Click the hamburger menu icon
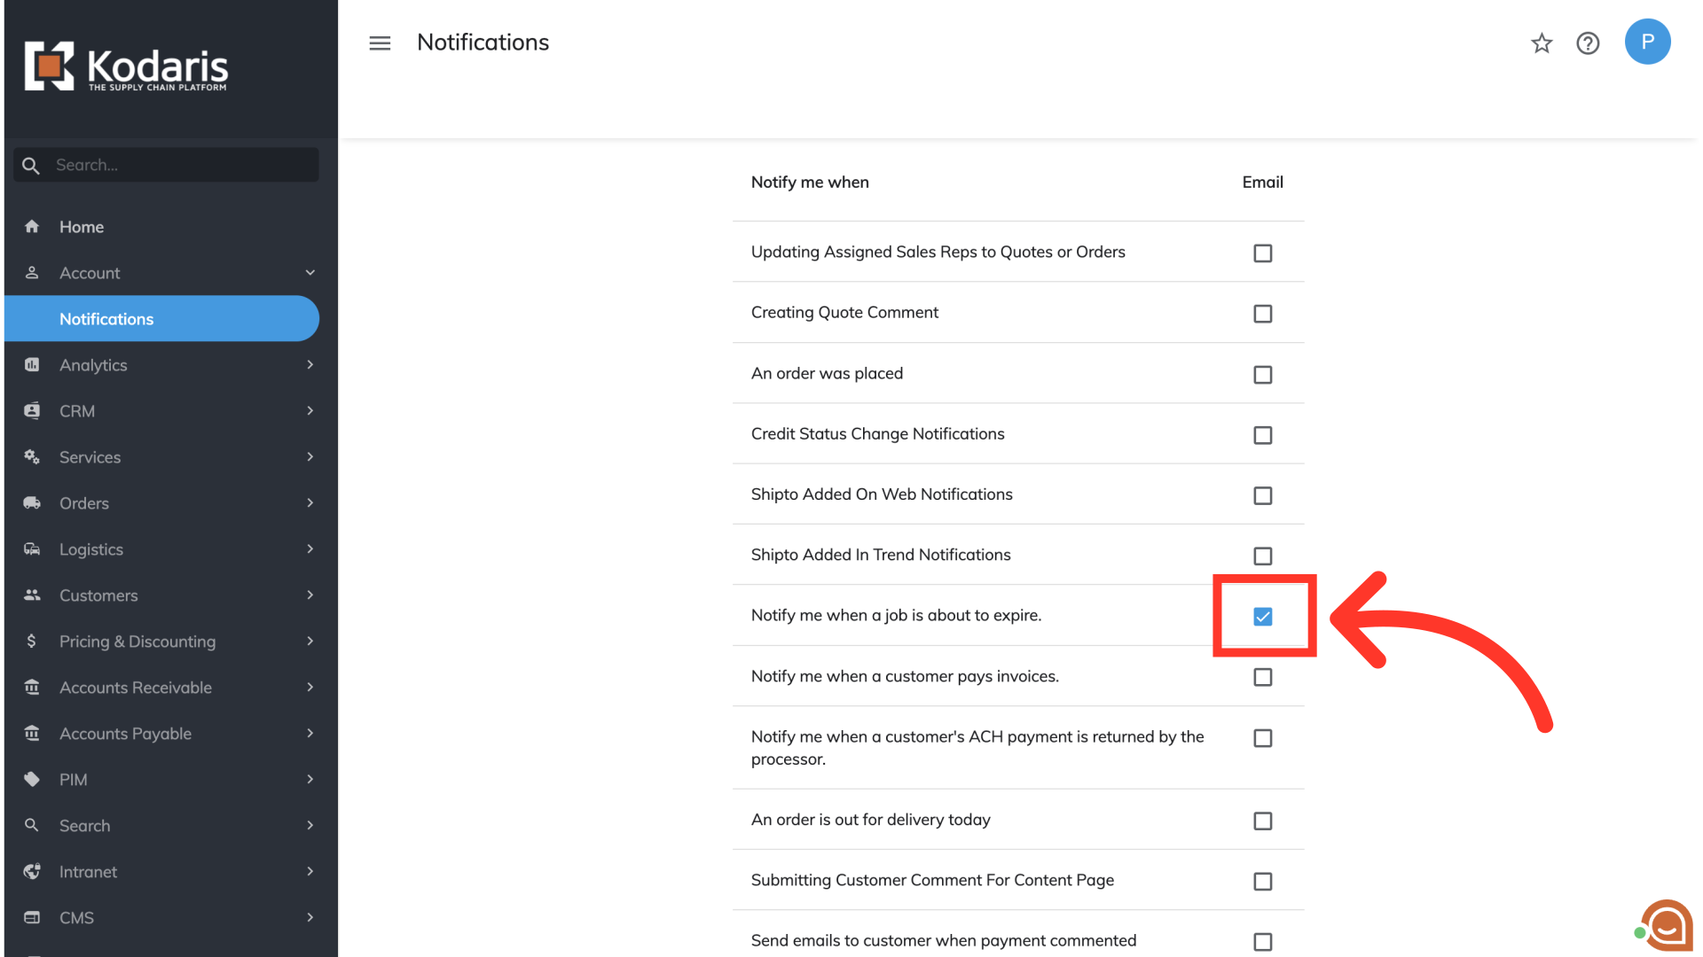The width and height of the screenshot is (1703, 957). [380, 43]
